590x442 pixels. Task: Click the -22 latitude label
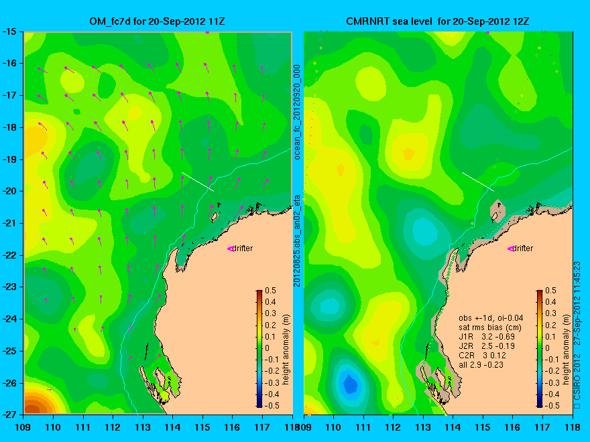coord(10,255)
